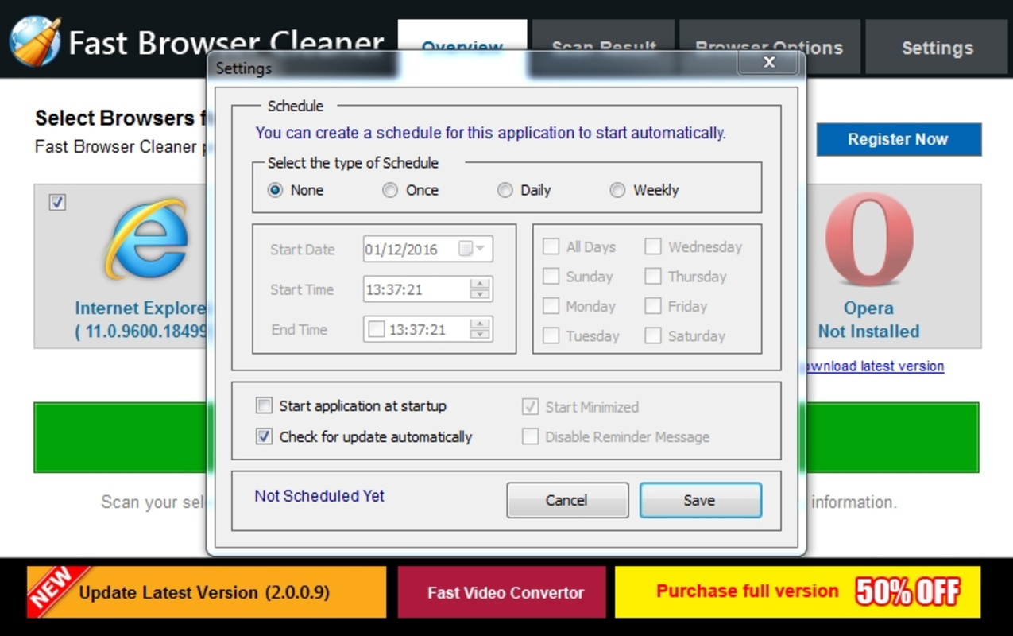The height and width of the screenshot is (636, 1013).
Task: Click the Save button
Action: point(700,500)
